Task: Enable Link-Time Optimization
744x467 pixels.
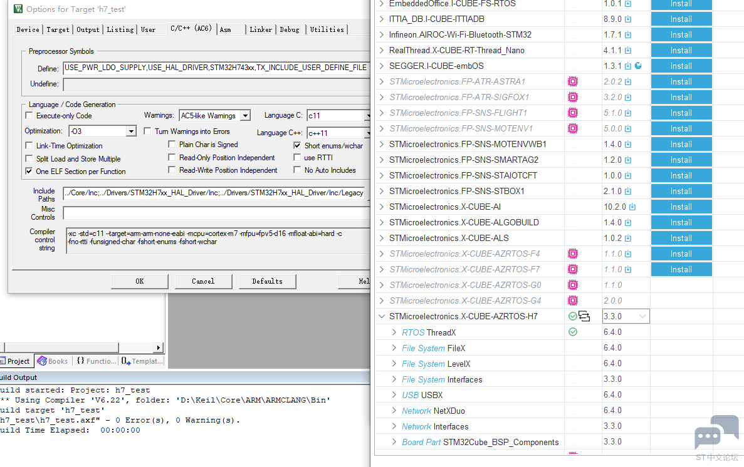Action: 29,146
